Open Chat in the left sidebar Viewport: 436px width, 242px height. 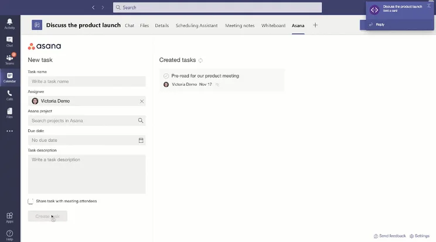[10, 42]
